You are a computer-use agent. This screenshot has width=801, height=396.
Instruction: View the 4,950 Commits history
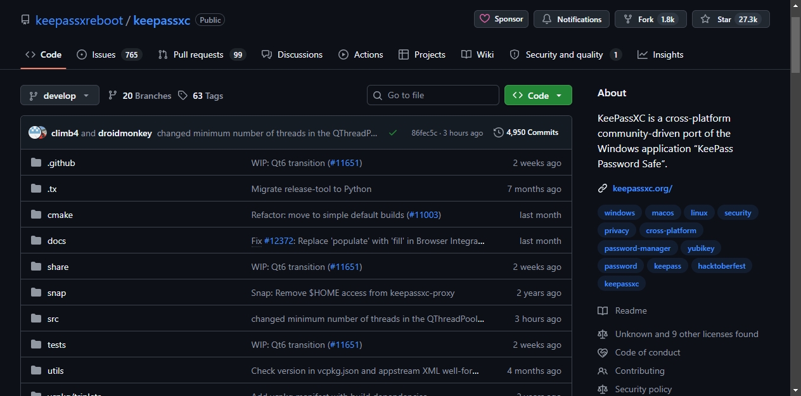click(x=526, y=132)
